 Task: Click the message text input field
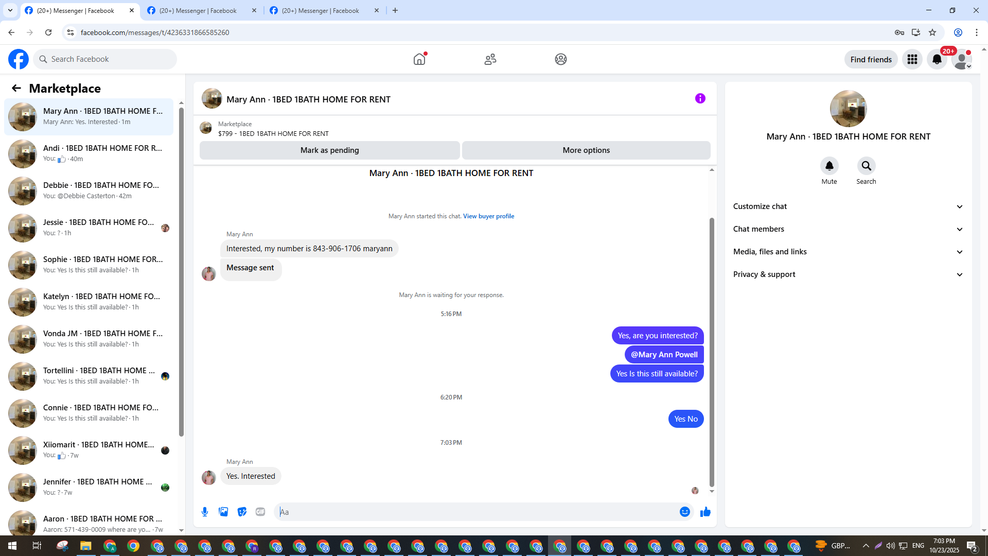click(x=479, y=512)
